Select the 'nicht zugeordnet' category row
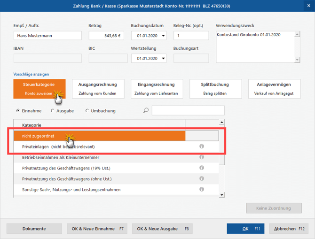Viewport: 315px width, 239px height. point(99,136)
